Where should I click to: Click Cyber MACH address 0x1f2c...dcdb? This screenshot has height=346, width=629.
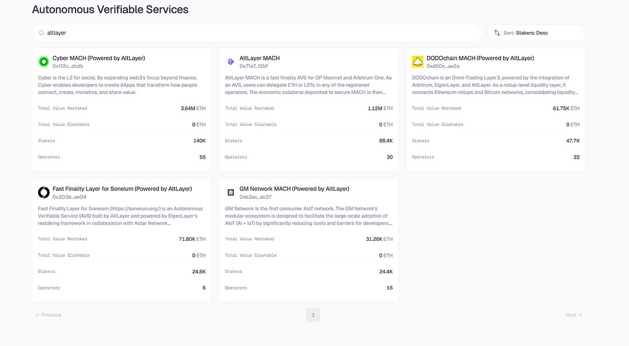[68, 66]
